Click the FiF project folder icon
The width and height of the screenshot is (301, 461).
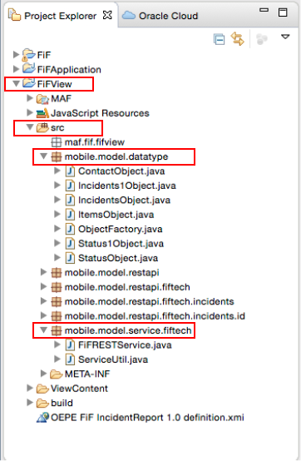point(29,55)
